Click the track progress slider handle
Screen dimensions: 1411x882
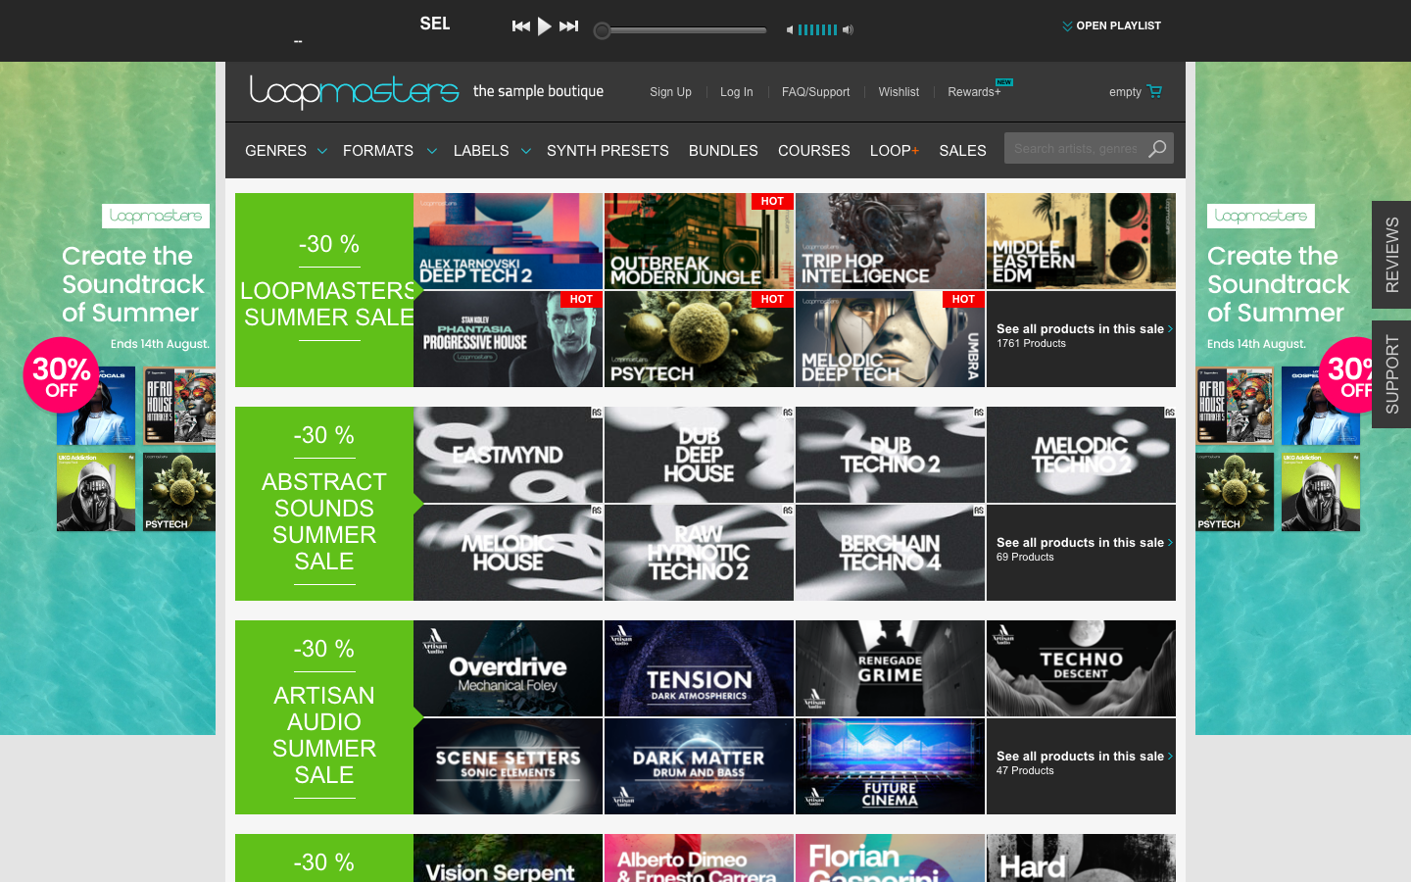603,30
